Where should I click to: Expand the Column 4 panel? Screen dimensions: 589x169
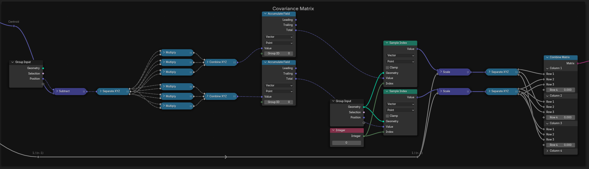[547, 151]
